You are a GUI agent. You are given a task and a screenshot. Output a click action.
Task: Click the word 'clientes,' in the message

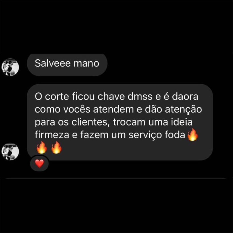tap(90, 122)
